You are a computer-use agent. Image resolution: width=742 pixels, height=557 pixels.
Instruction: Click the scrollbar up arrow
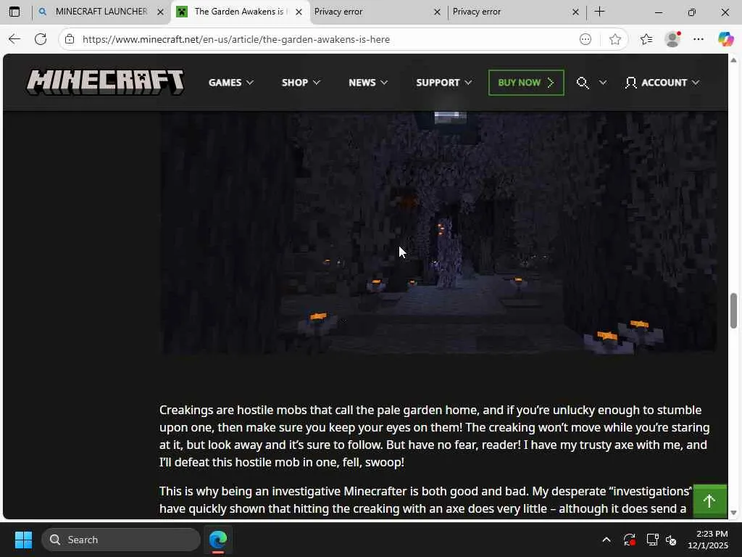(x=733, y=60)
